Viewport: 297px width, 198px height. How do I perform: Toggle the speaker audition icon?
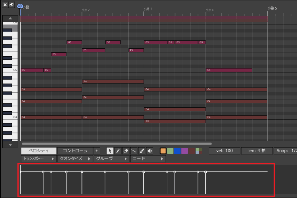pyautogui.click(x=150, y=151)
